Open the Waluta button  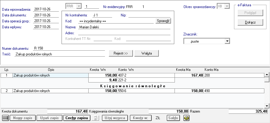(147, 53)
